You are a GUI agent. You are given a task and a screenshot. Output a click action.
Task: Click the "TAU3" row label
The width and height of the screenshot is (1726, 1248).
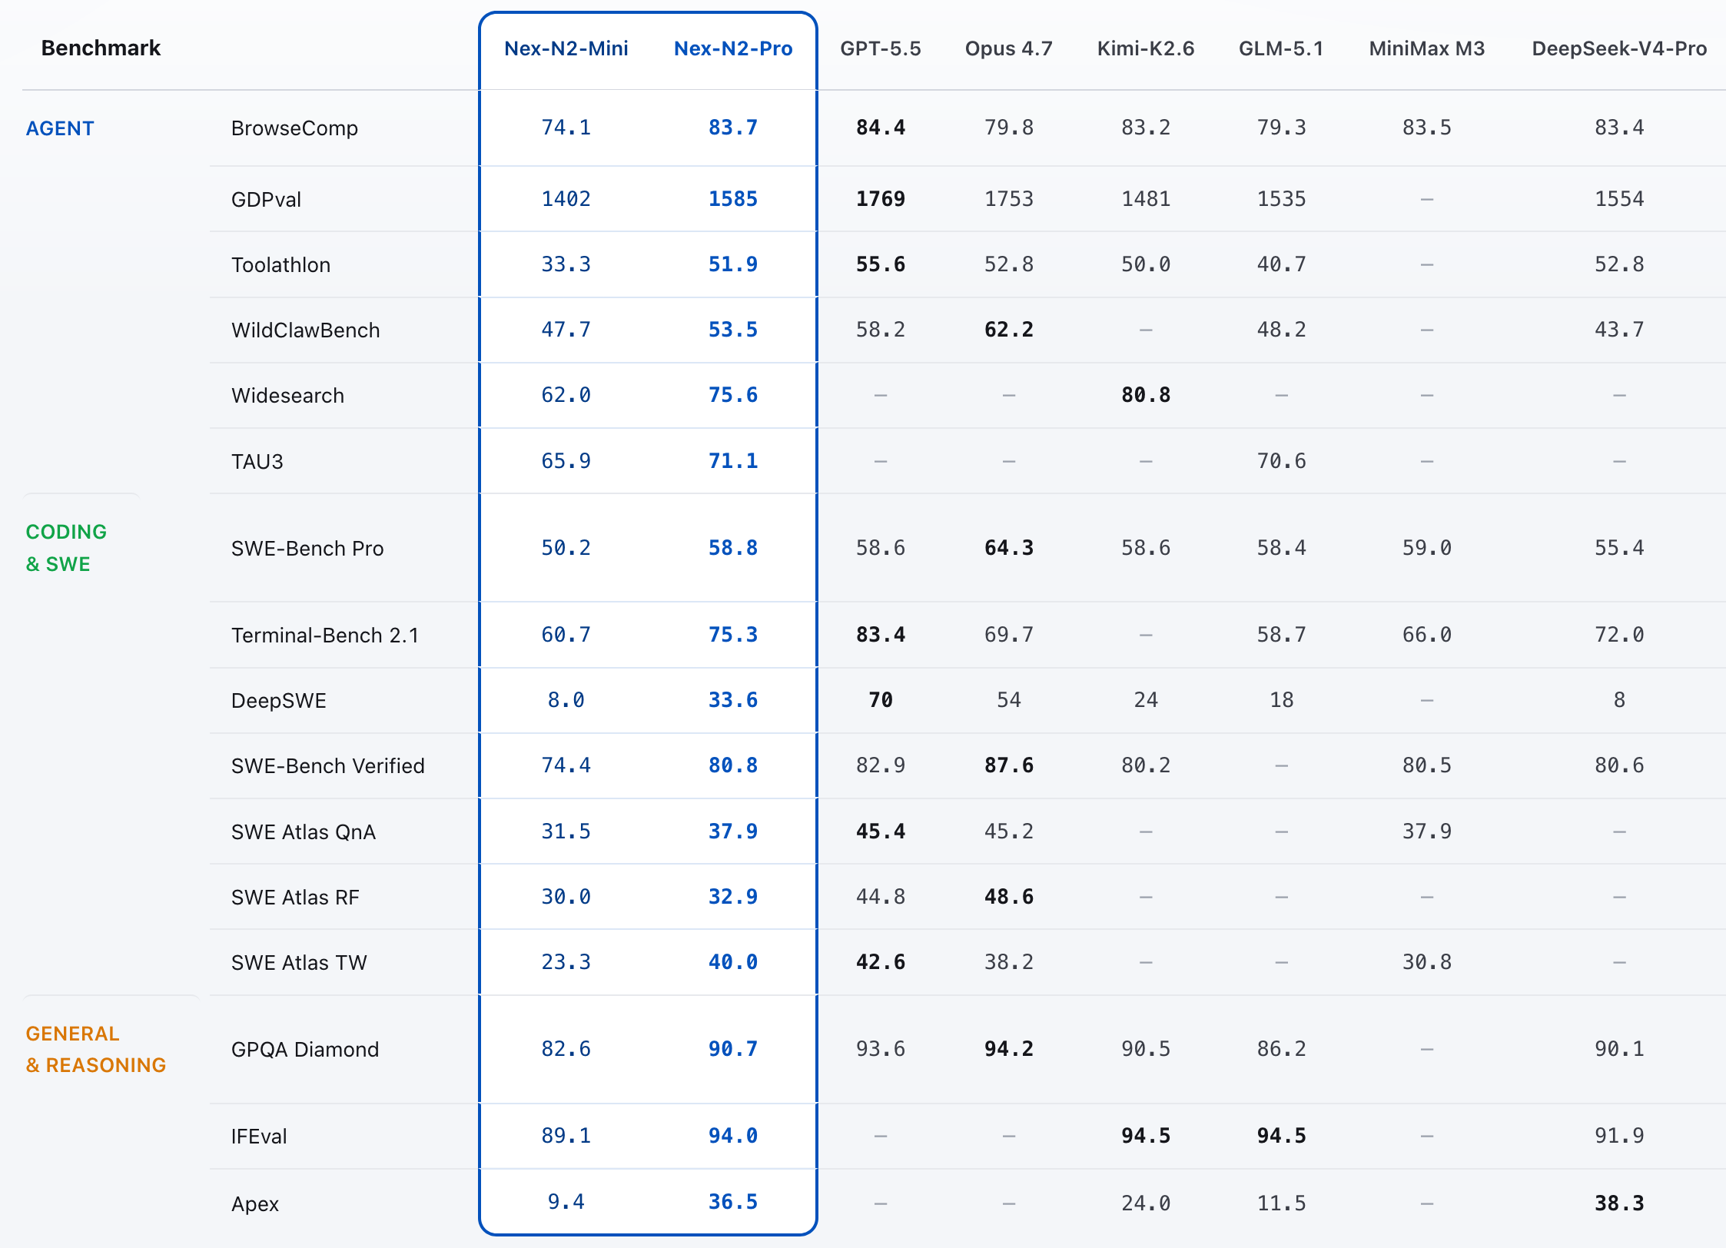point(257,462)
